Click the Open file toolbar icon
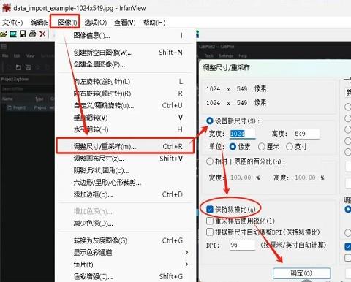This screenshot has width=351, height=282. click(x=4, y=34)
